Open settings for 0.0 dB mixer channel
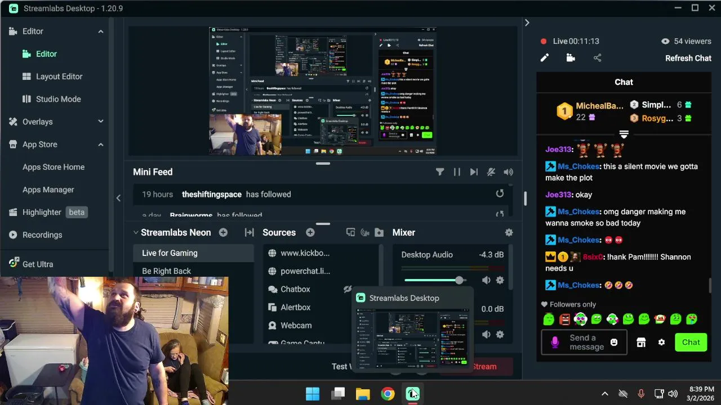 pyautogui.click(x=500, y=334)
